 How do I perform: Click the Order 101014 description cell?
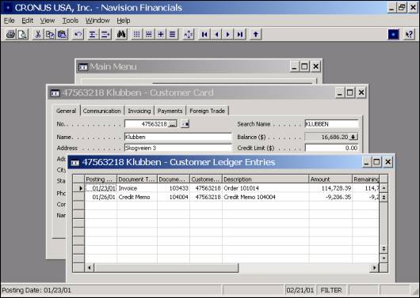coord(265,188)
